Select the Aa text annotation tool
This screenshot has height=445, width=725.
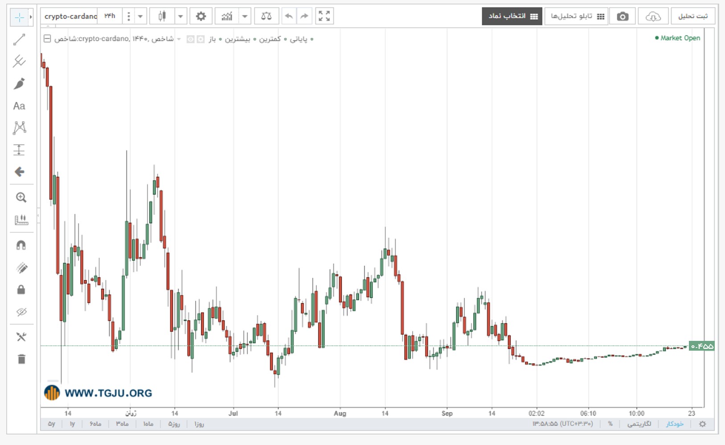click(x=19, y=106)
